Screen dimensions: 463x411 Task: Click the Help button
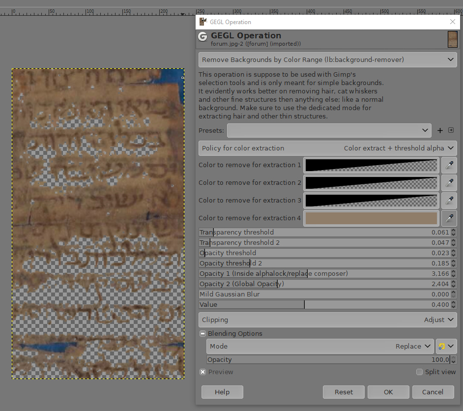pyautogui.click(x=222, y=392)
